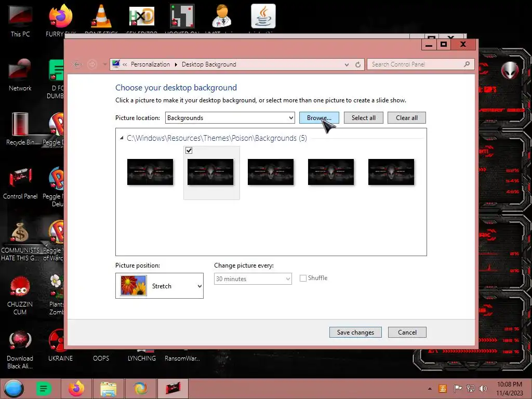Click the Clear all button
Image resolution: width=532 pixels, height=399 pixels.
point(406,118)
